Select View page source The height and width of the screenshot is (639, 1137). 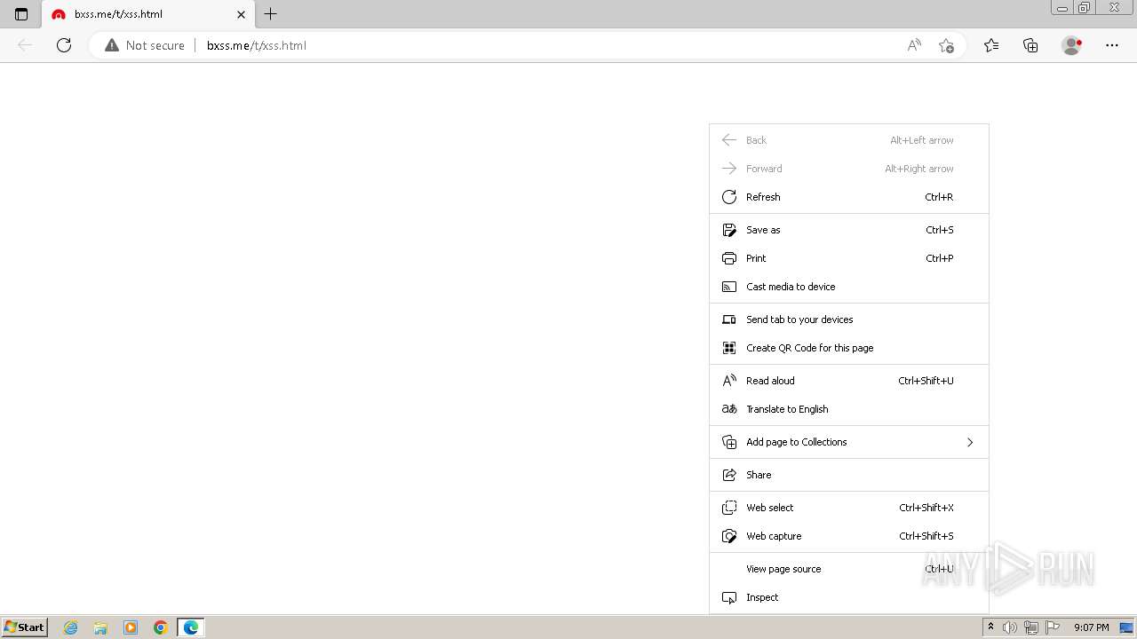click(849, 569)
